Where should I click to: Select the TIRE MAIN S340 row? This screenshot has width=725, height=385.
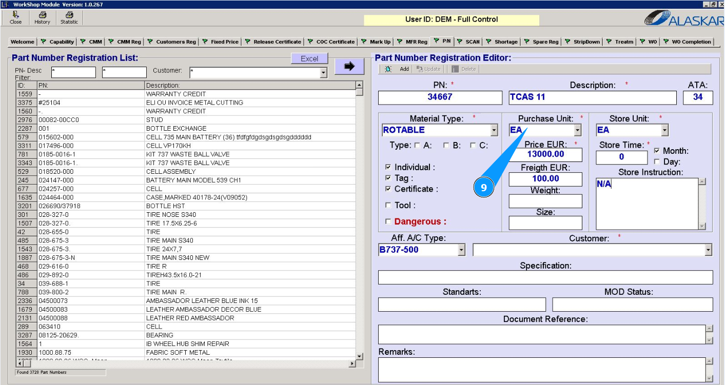coord(170,240)
